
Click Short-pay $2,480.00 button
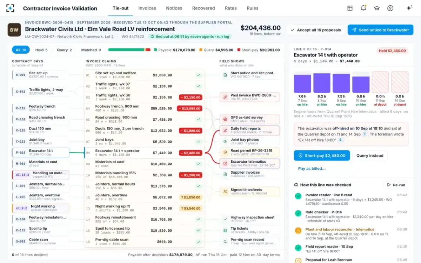[x=322, y=156]
